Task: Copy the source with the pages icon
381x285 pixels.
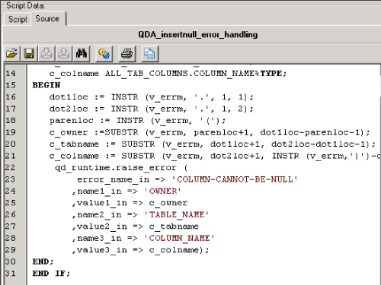Action: (149, 53)
